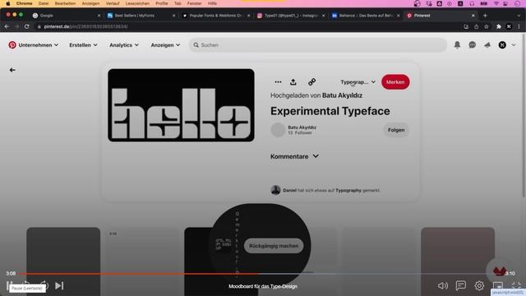Click the share icon in the address bar
This screenshot has width=526, height=296.
pos(476,26)
